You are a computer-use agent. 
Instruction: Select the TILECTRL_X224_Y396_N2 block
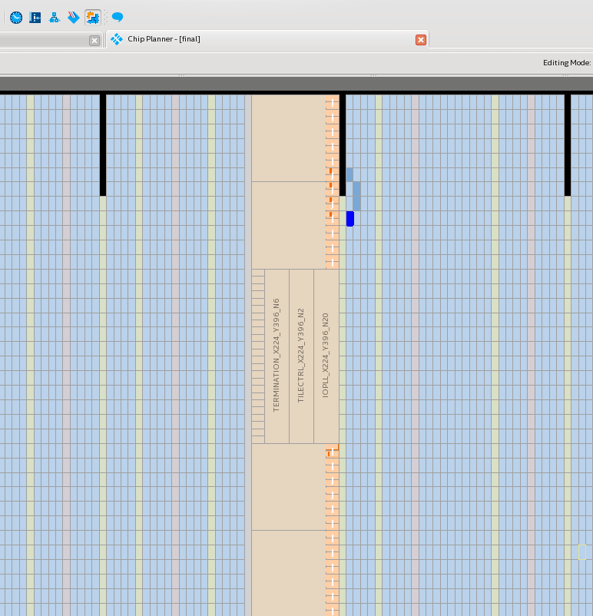coord(301,356)
